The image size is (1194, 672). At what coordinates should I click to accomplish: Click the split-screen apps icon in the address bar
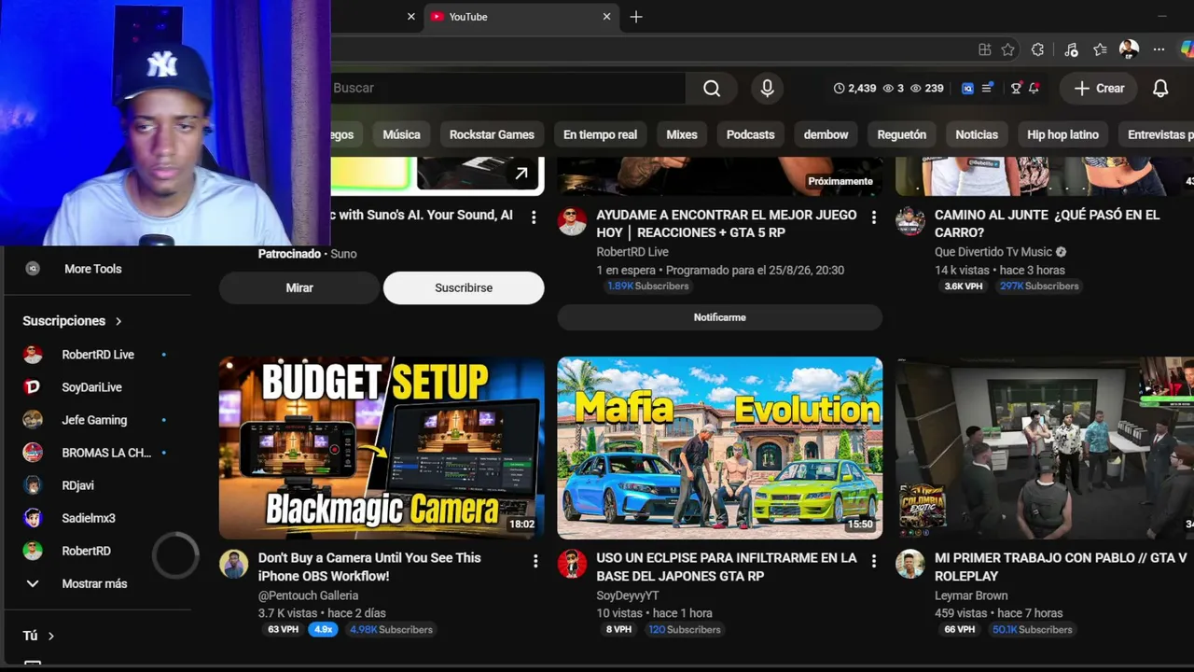tap(984, 49)
